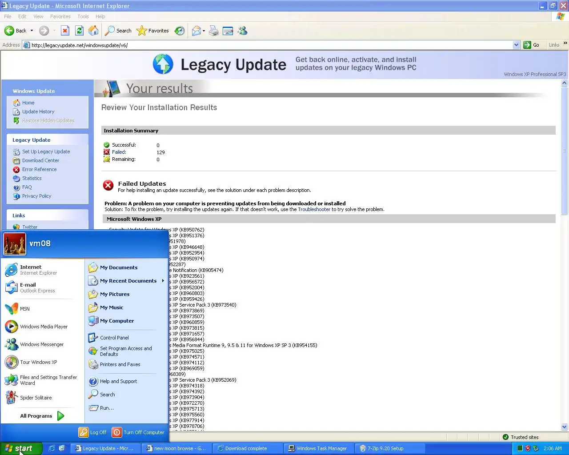Open the Search toolbar button
Image resolution: width=569 pixels, height=455 pixels.
point(118,31)
